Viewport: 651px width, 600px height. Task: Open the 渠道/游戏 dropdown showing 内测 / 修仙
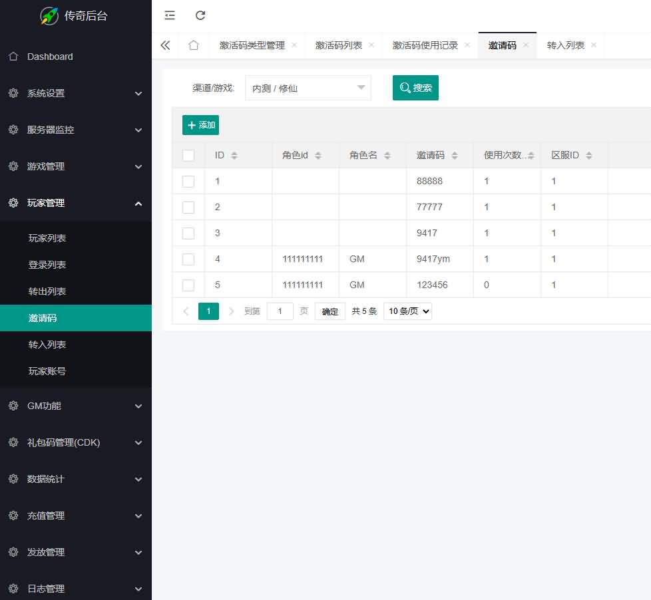click(308, 87)
